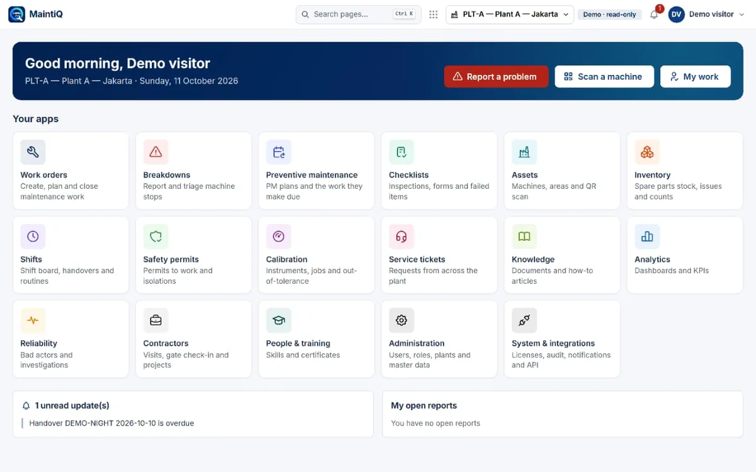
Task: Click the date line 'Sunday, 11 October 2026'
Action: (x=189, y=81)
